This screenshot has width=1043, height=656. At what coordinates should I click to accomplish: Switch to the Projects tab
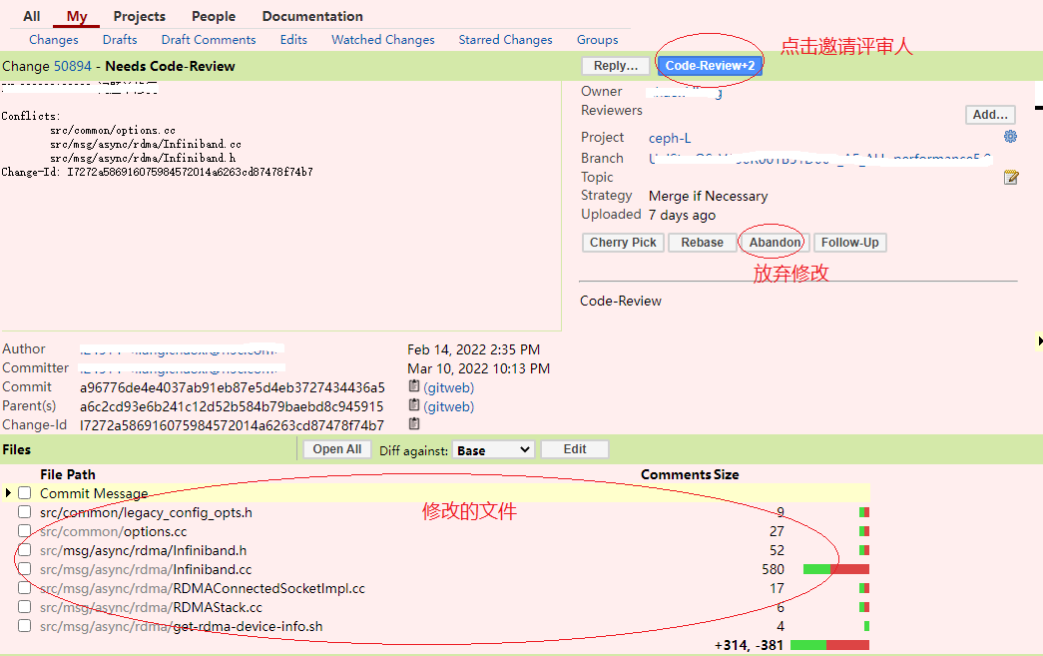click(x=139, y=16)
